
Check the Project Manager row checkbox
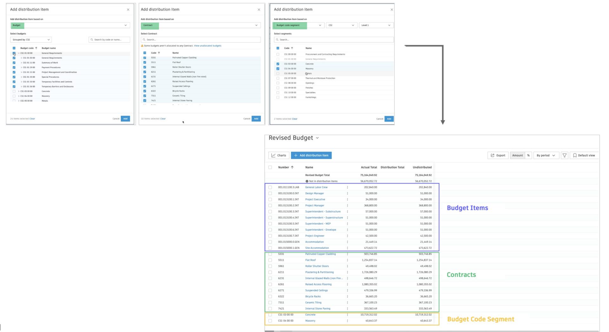(270, 206)
